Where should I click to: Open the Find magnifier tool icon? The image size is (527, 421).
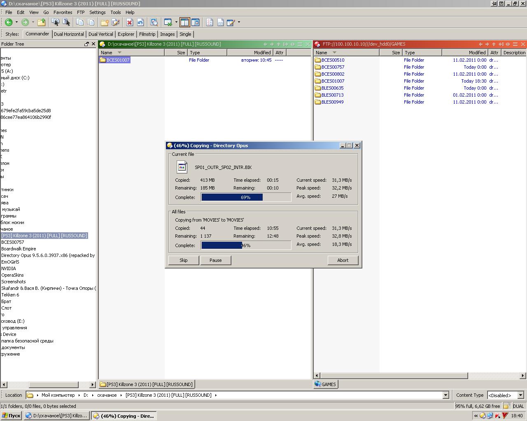pos(154,22)
